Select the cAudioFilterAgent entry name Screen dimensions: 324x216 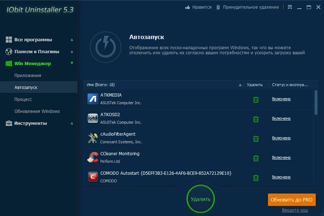(x=118, y=134)
